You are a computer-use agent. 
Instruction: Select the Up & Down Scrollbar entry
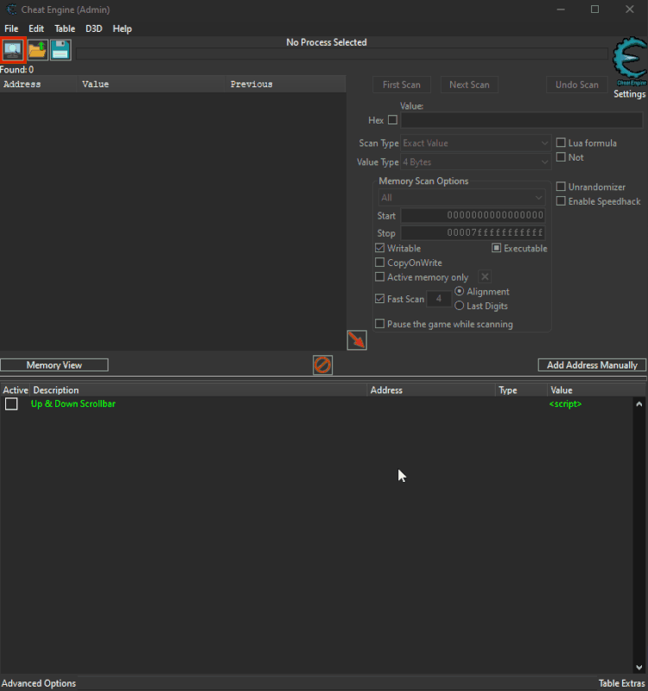73,403
